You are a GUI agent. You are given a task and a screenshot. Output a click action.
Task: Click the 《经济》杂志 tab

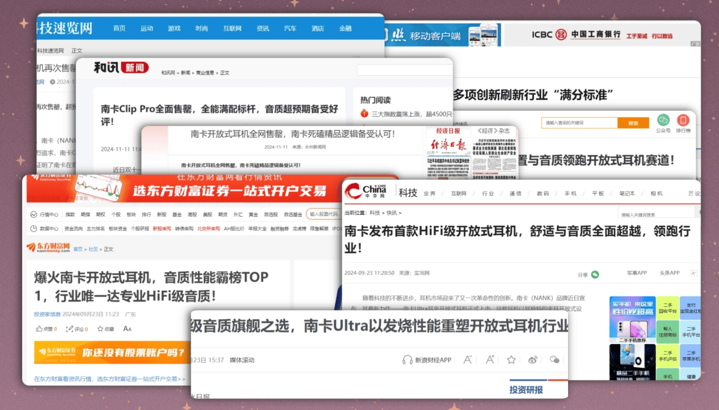pyautogui.click(x=494, y=131)
